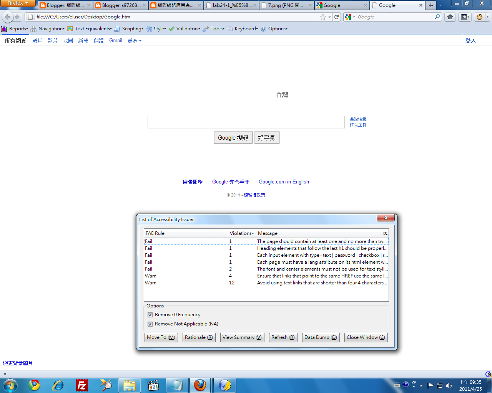Open the Bookmarks toolbar button
This screenshot has width=492, height=393.
coord(465,17)
